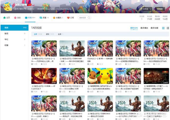Select 专栏 in the sidebar
The height and width of the screenshot is (120, 170).
pyautogui.click(x=15, y=39)
